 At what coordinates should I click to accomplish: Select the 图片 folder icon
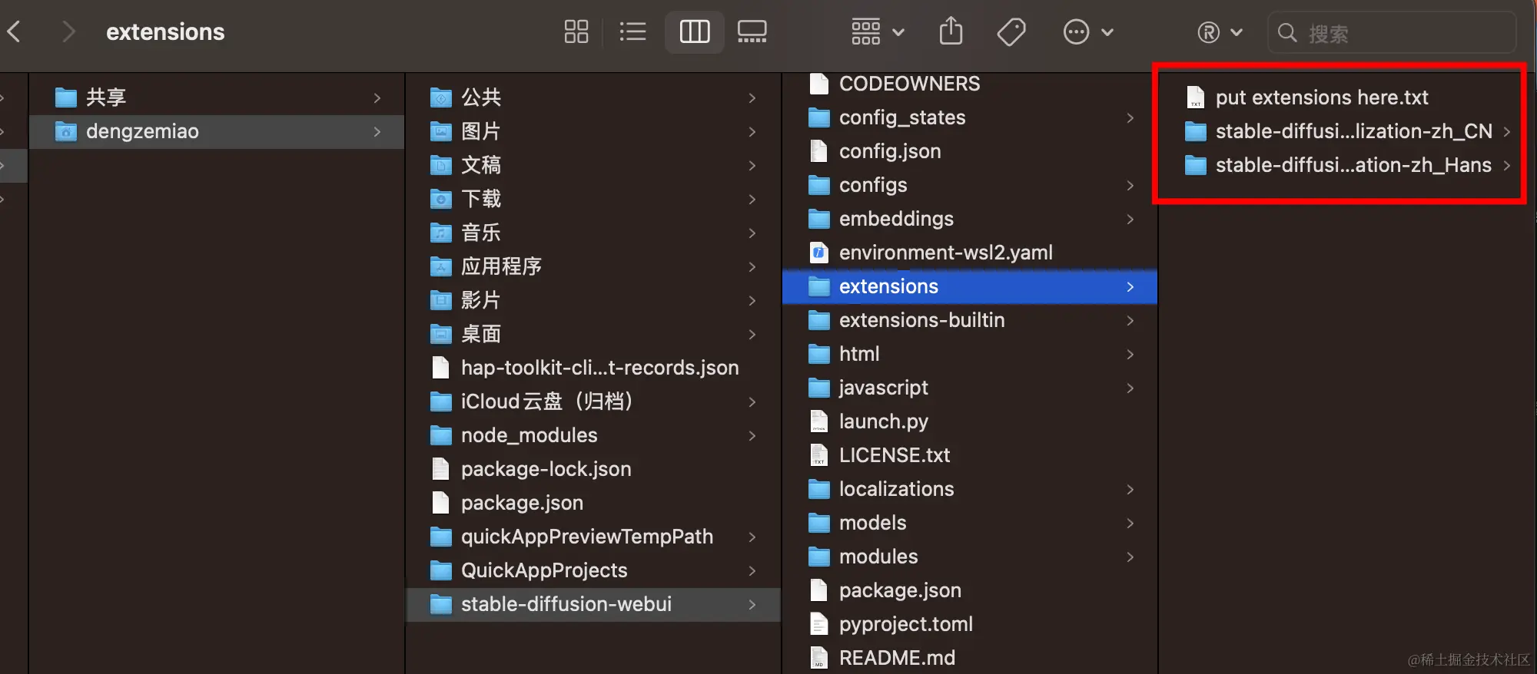pyautogui.click(x=441, y=131)
